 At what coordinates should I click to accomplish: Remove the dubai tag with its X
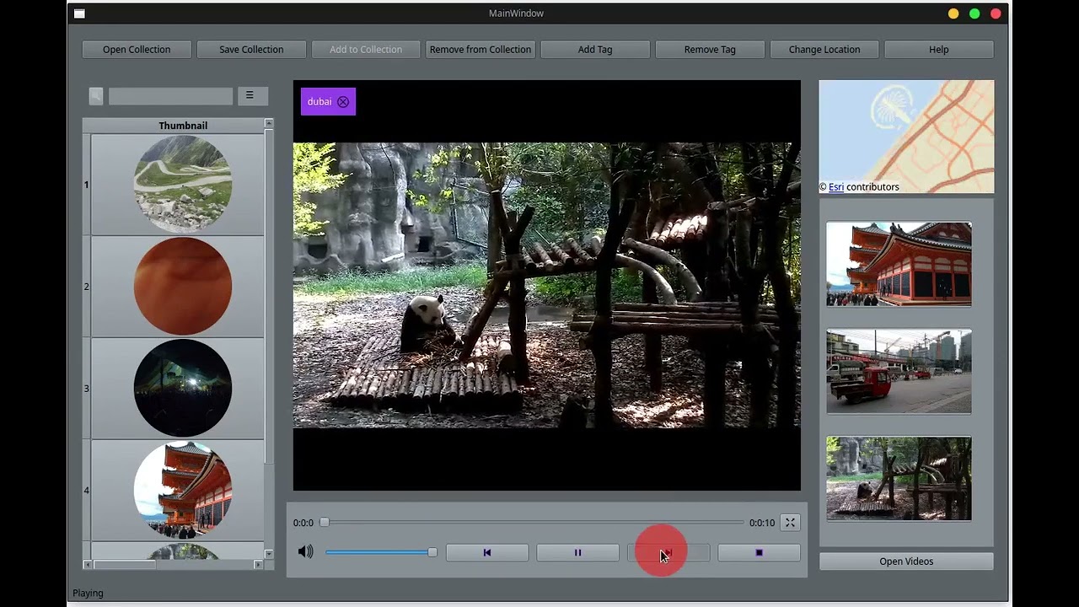point(343,102)
